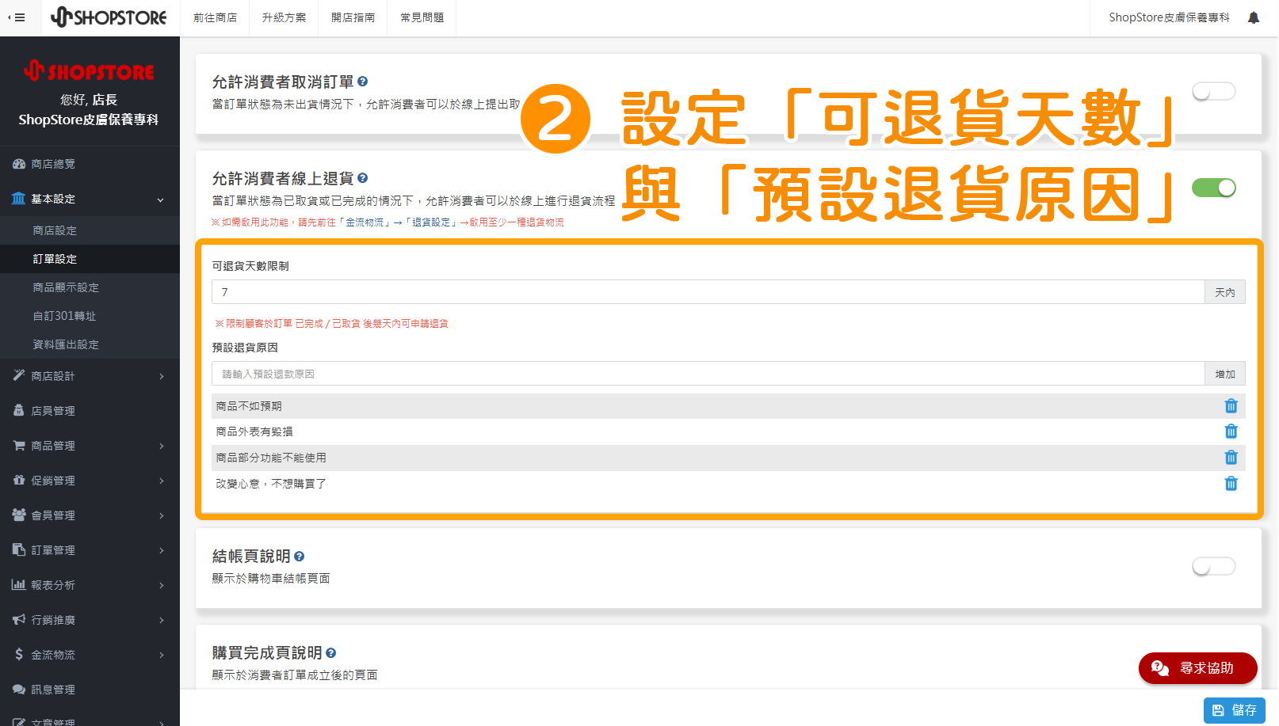
Task: Expand the 商品管理 menu
Action: tap(54, 445)
